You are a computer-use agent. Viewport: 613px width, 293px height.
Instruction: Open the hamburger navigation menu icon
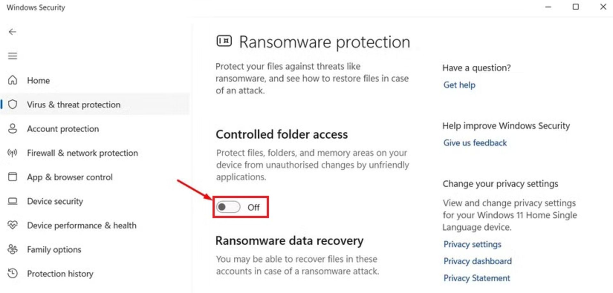[x=12, y=56]
